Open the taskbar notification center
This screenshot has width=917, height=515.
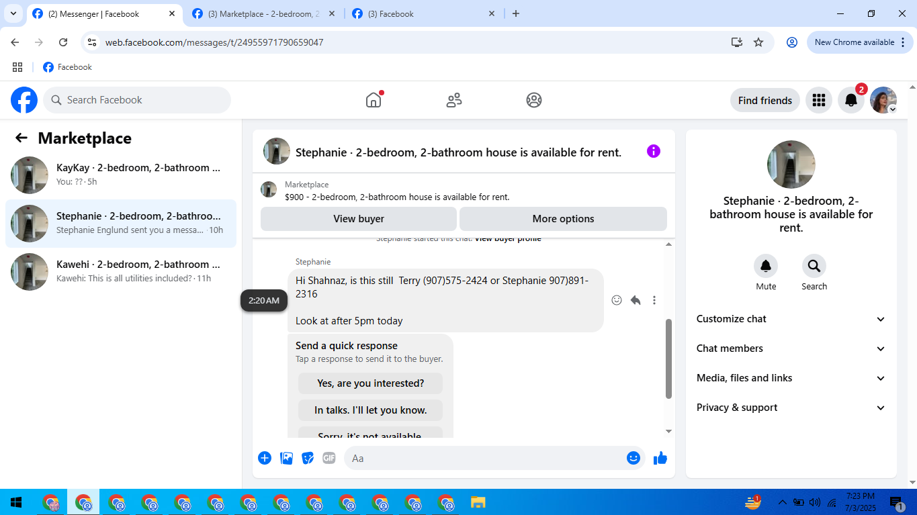[x=896, y=502]
